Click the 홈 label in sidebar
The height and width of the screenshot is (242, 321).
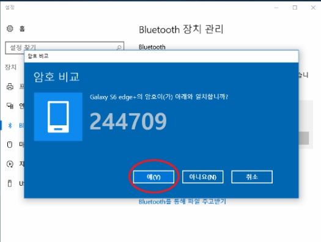22,29
